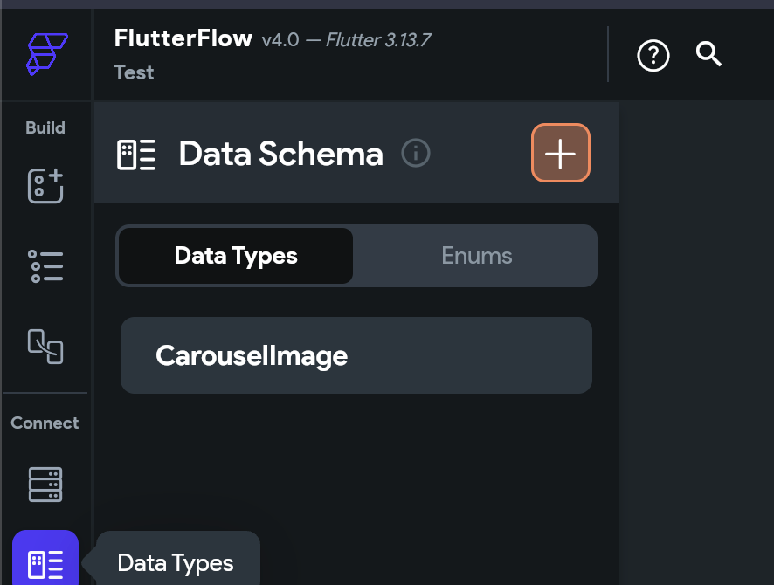Click the FlutterFlow logo icon
Viewport: 774px width, 585px height.
click(47, 54)
